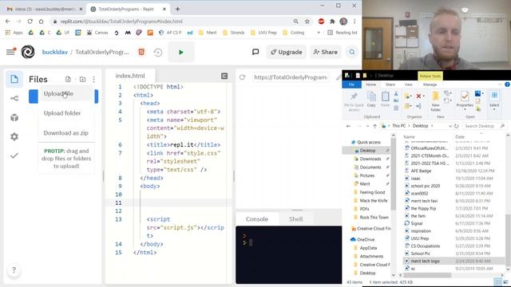The height and width of the screenshot is (287, 511).
Task: Open the Replit hamburger menu
Action: [x=10, y=52]
